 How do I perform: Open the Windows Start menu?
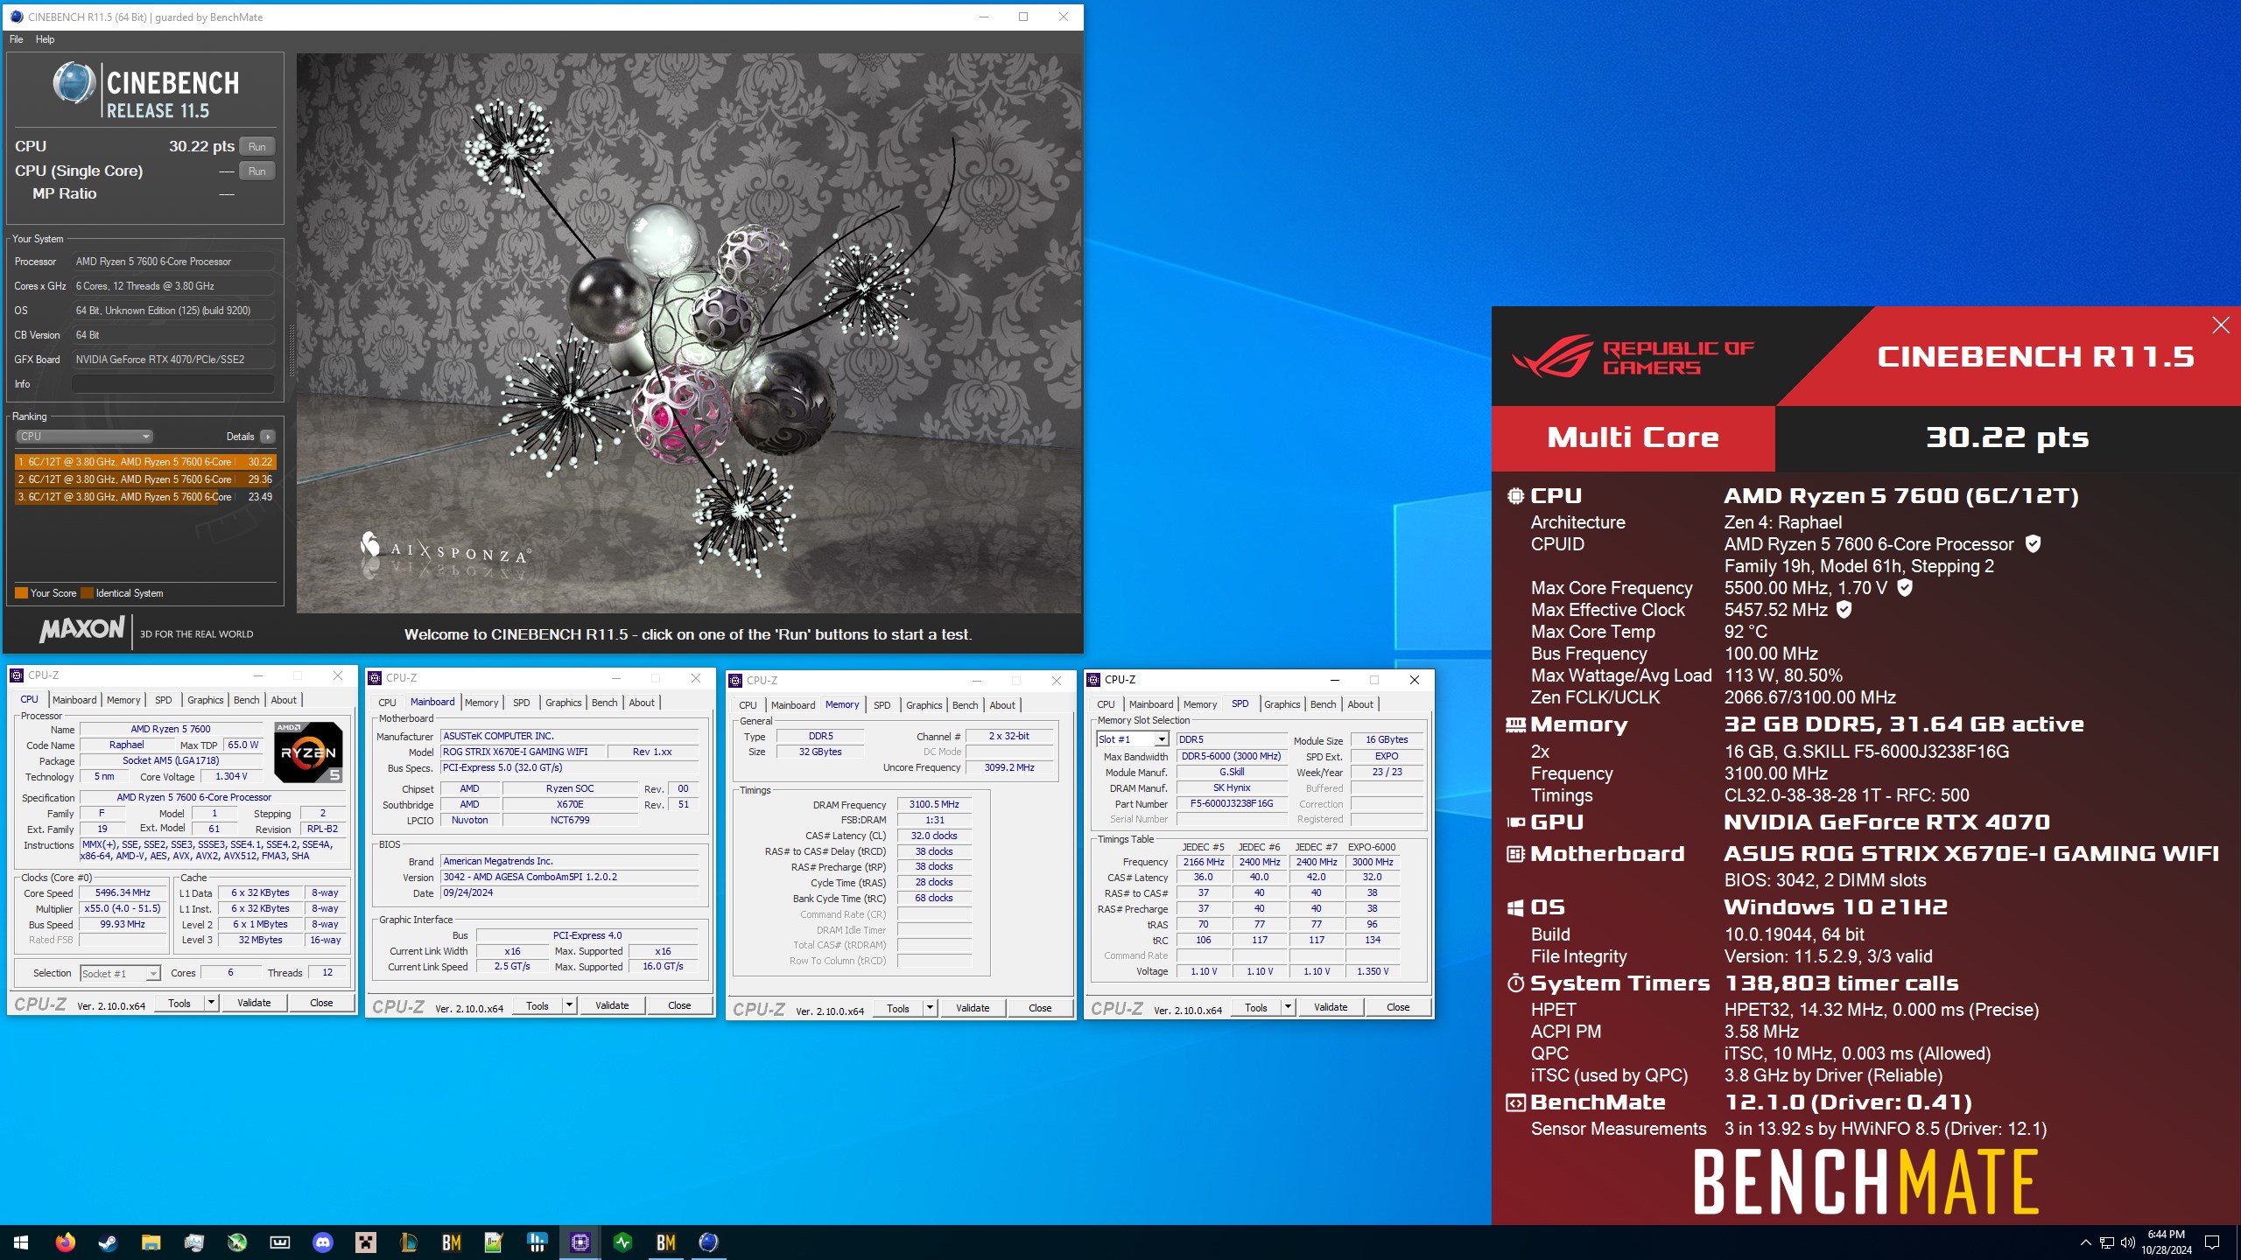pyautogui.click(x=21, y=1242)
